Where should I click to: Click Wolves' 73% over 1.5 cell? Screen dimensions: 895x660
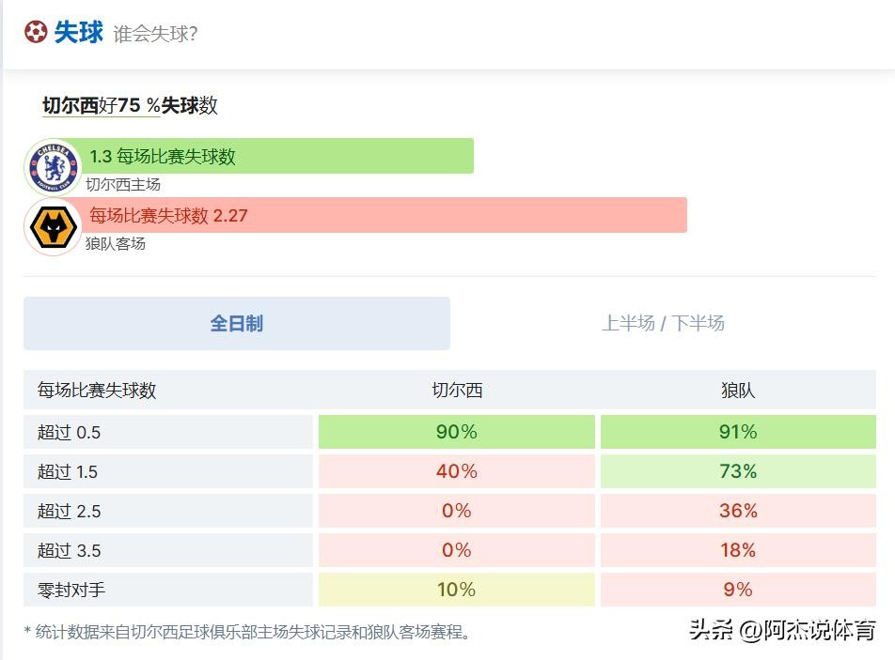tap(738, 471)
